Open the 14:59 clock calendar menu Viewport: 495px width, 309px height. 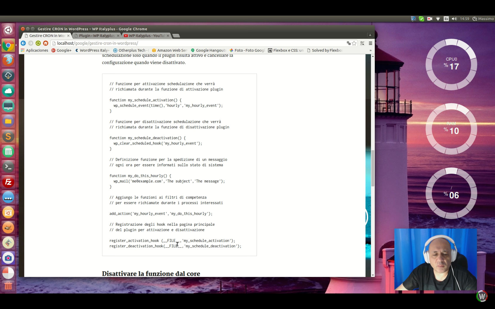pyautogui.click(x=465, y=19)
